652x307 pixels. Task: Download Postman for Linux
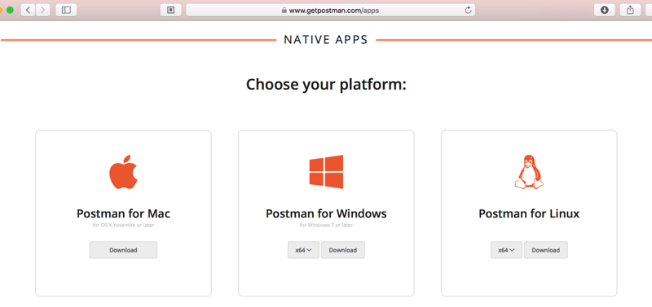click(x=546, y=250)
